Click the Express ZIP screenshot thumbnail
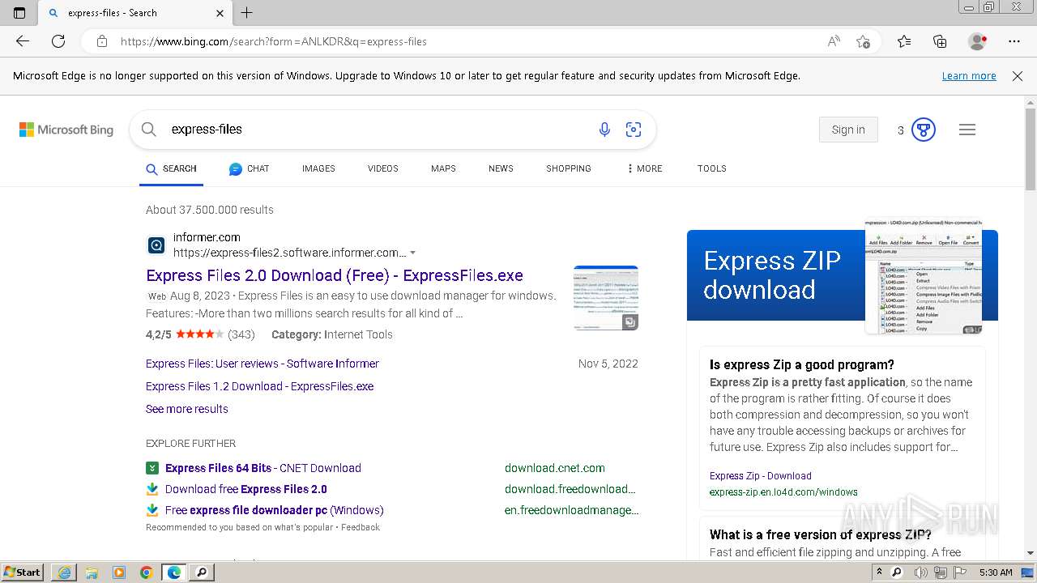This screenshot has height=583, width=1037. point(924,276)
